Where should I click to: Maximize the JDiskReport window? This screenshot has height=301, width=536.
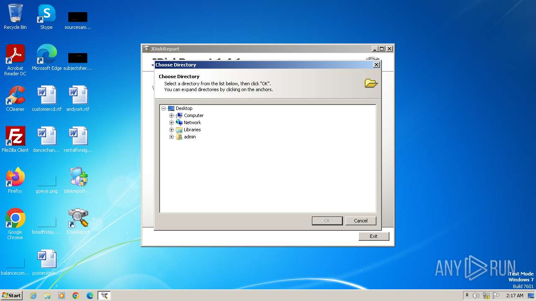(x=381, y=49)
